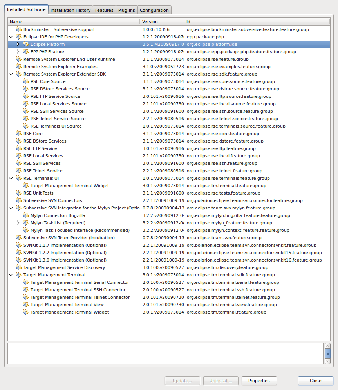
Task: Click the Subversive SVN Team Provider icon
Action: tap(19, 238)
